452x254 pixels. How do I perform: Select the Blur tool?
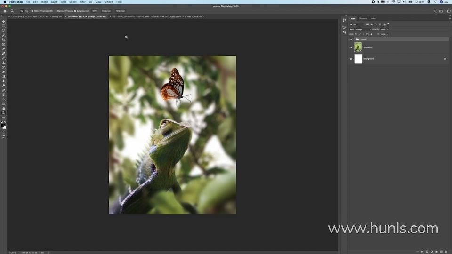(x=3, y=81)
